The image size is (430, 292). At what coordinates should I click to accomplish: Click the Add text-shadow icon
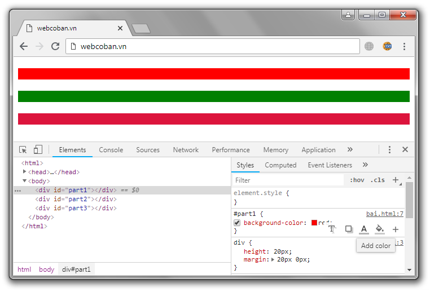click(332, 229)
